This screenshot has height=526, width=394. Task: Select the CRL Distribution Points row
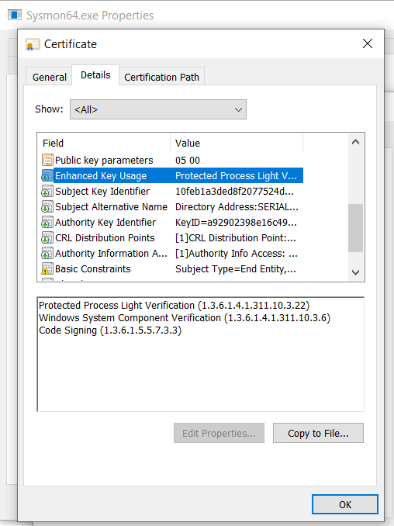pyautogui.click(x=172, y=238)
